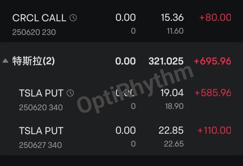
Task: Click the 18.90 cost value
Action: coord(174,106)
